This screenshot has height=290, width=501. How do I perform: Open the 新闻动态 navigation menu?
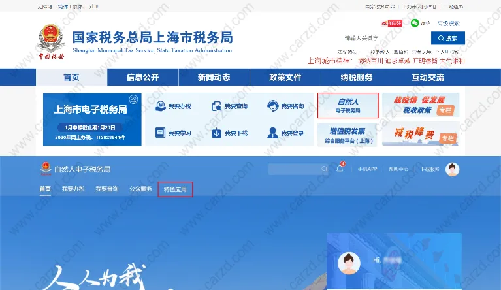coord(214,77)
